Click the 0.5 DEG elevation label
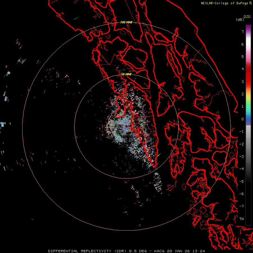253x253 pixels. [x=138, y=251]
